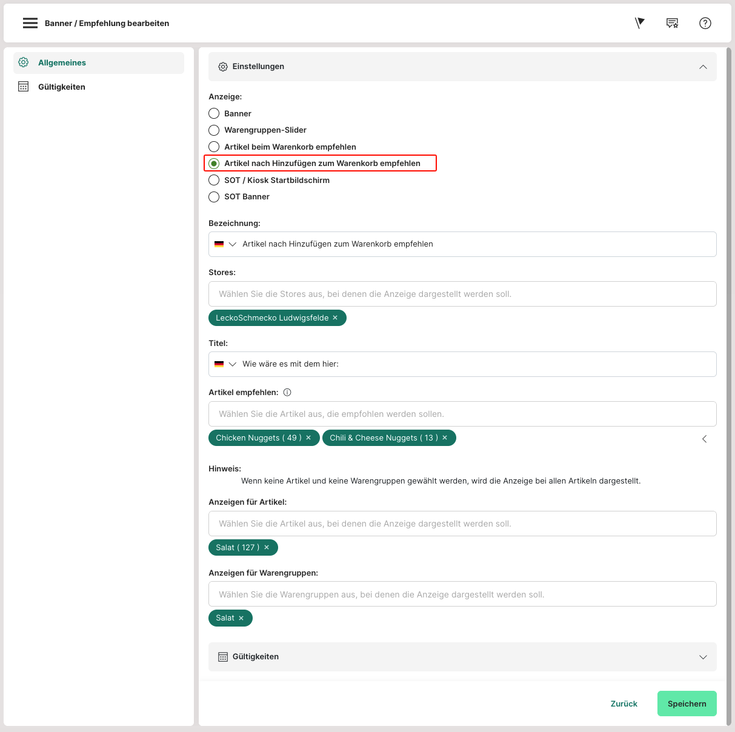The width and height of the screenshot is (735, 732).
Task: Select SOT / Kiosk Startbildschirm option
Action: point(214,180)
